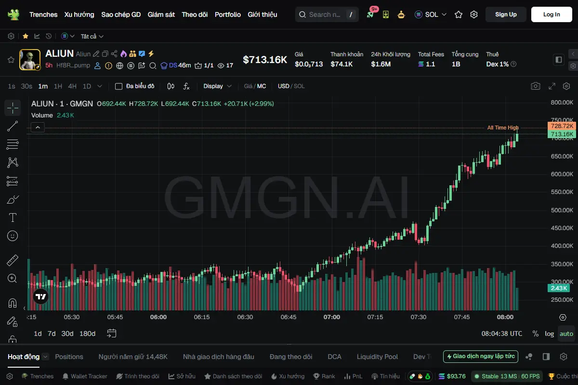Viewport: 578px width, 385px height.
Task: Click the purple flame icon by ALIUN
Action: click(123, 54)
